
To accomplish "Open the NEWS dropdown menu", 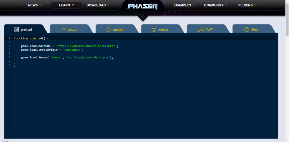I will tap(35, 5).
